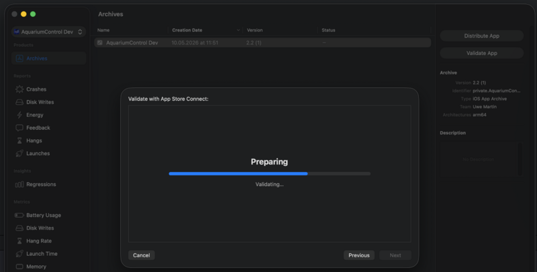Cancel the App Store Connect validation
The image size is (537, 272).
click(x=142, y=255)
